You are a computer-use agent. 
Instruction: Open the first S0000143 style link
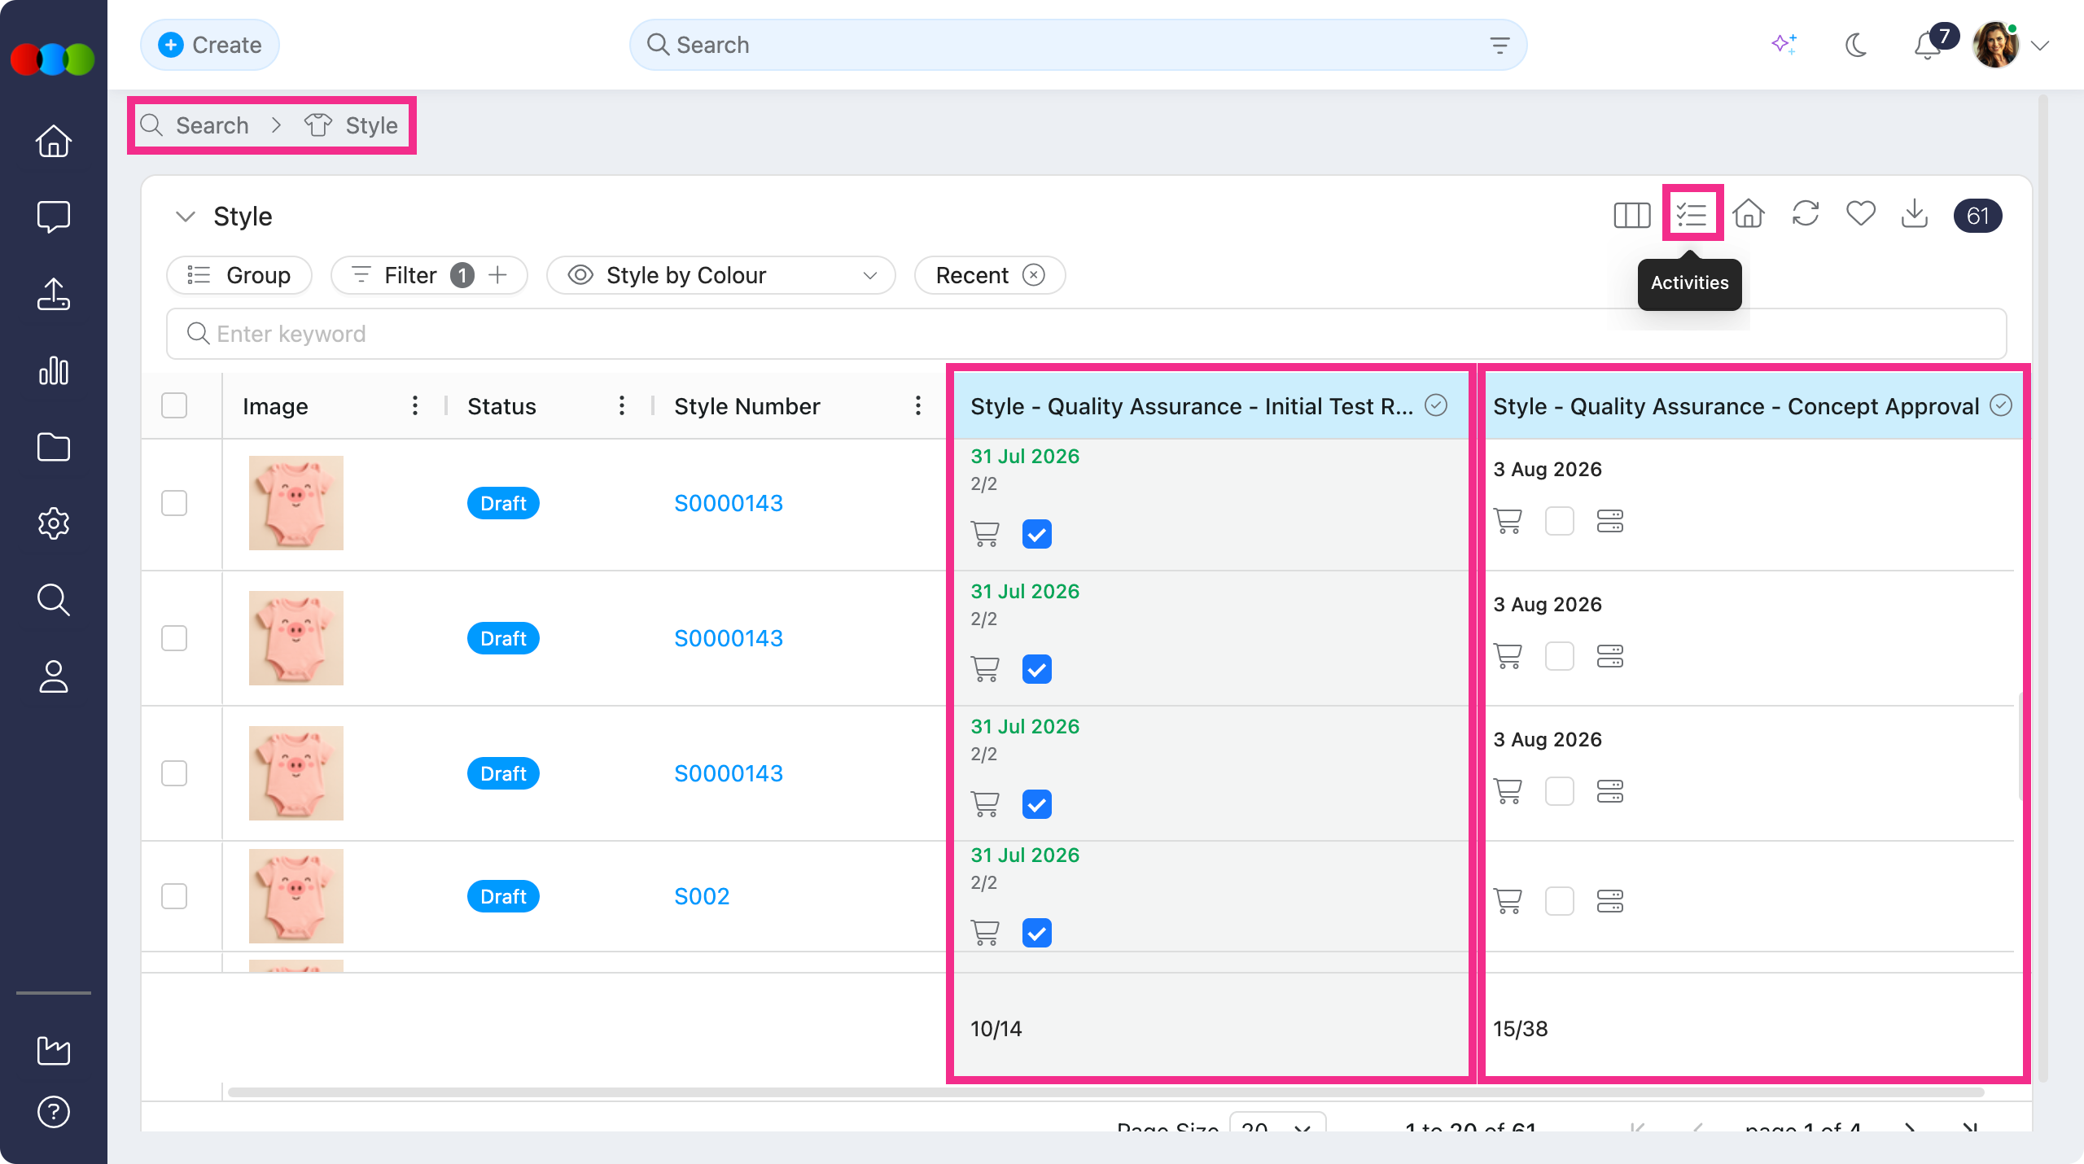click(729, 503)
